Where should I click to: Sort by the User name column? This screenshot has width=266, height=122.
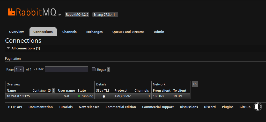pos(66,90)
